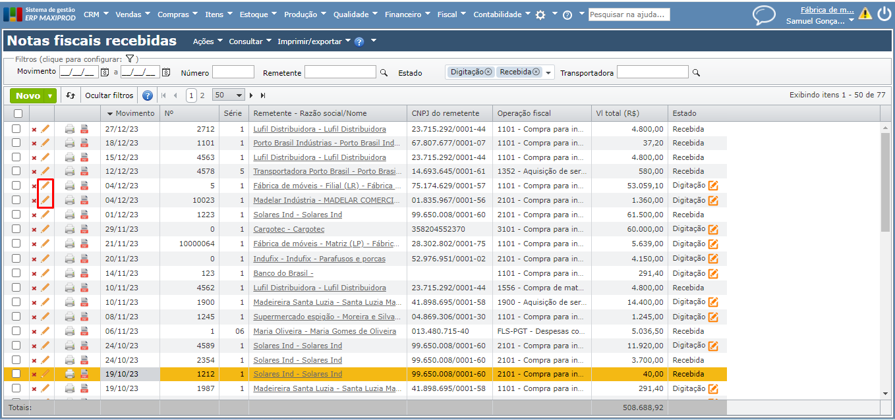Open the settings gear icon
The image size is (895, 420).
tap(540, 14)
